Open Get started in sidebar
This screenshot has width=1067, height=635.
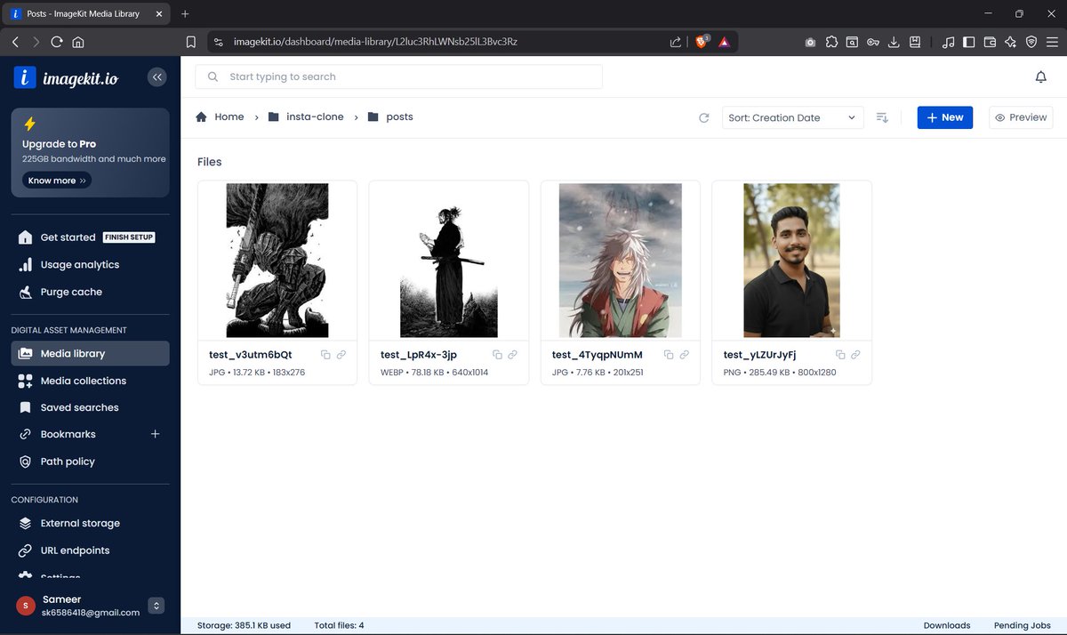[68, 237]
